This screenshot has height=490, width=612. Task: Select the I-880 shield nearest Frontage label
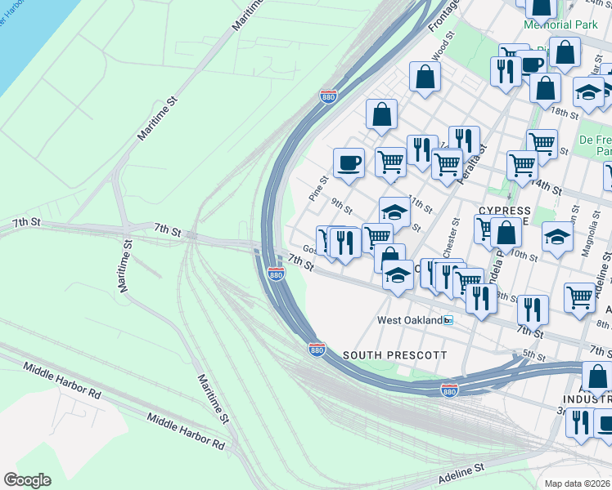[328, 96]
